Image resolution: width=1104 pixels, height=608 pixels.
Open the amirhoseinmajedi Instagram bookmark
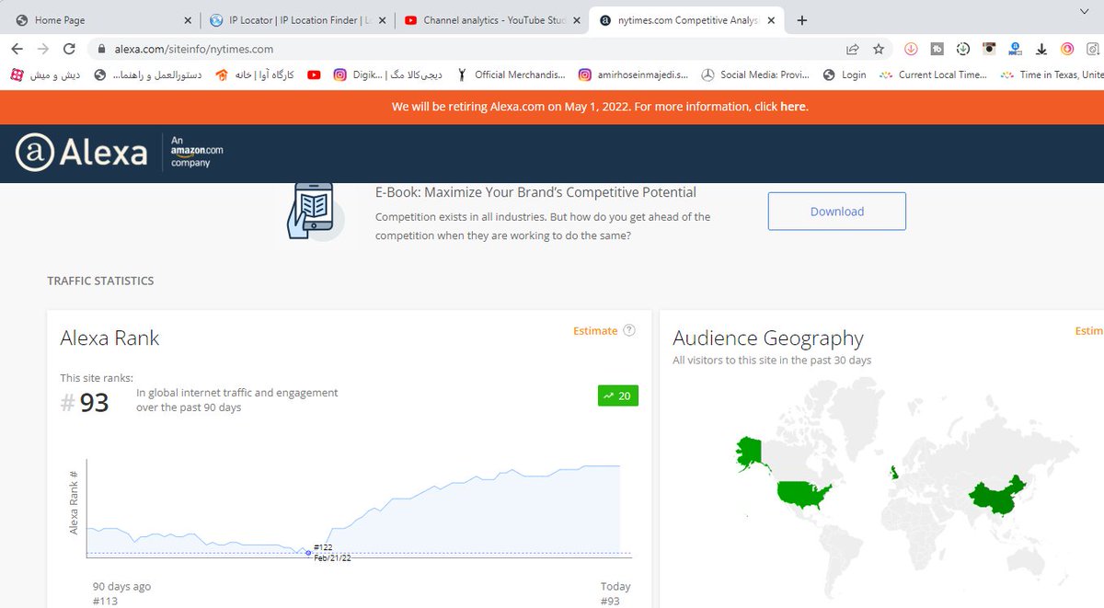(x=633, y=75)
